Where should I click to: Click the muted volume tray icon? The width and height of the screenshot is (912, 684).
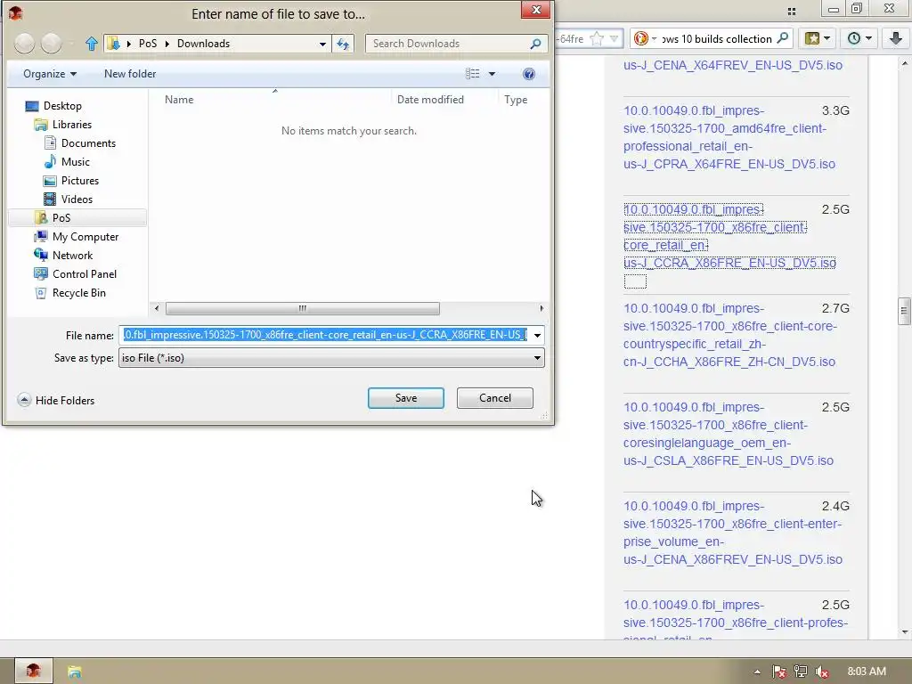click(822, 672)
